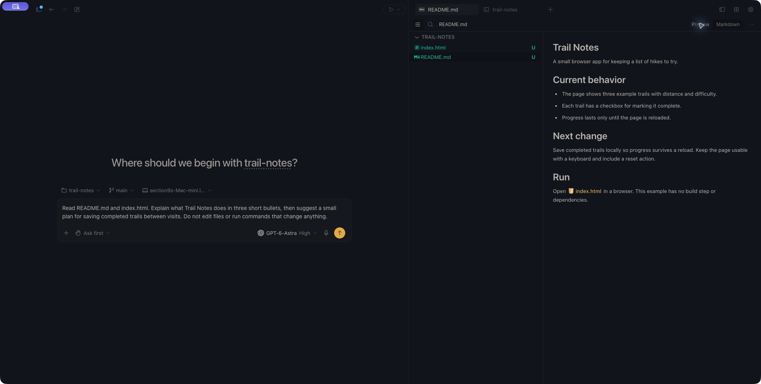This screenshot has height=384, width=761.
Task: Open the trail-notes project dropdown
Action: click(x=81, y=191)
